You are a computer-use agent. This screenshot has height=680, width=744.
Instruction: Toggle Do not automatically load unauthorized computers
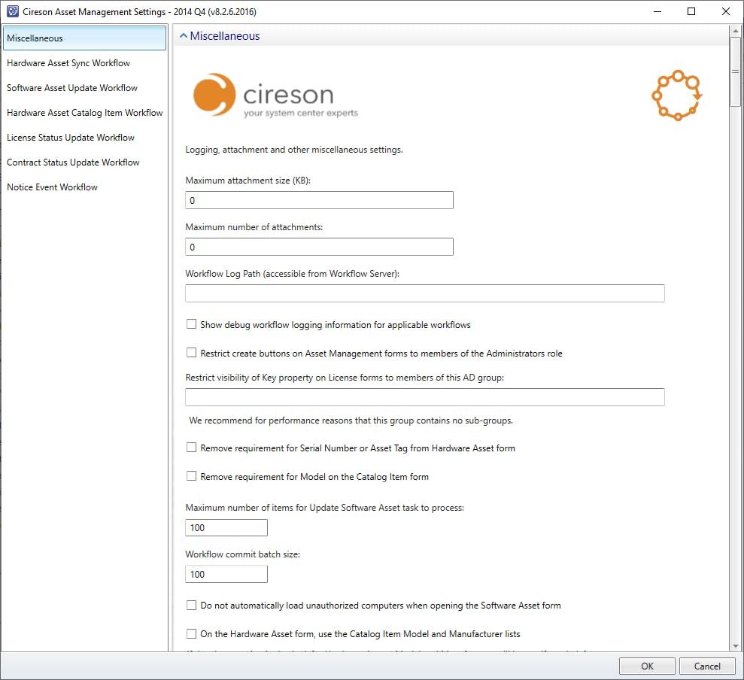point(191,605)
